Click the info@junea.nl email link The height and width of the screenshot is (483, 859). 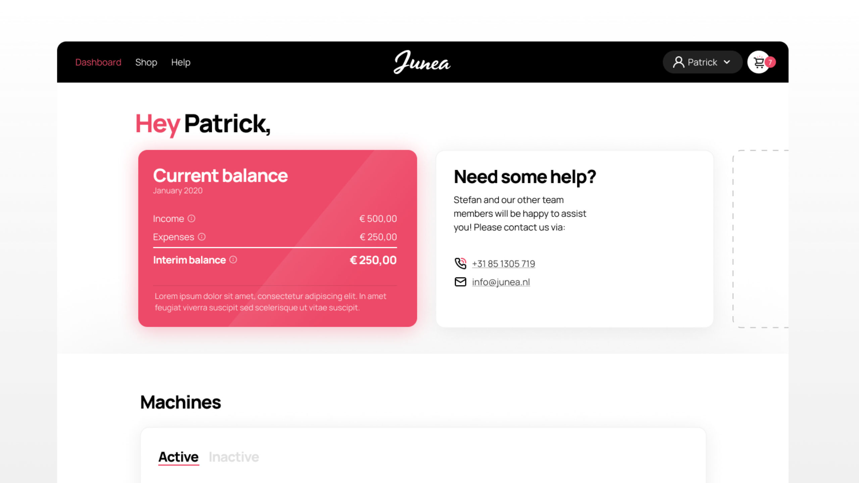[x=501, y=282]
